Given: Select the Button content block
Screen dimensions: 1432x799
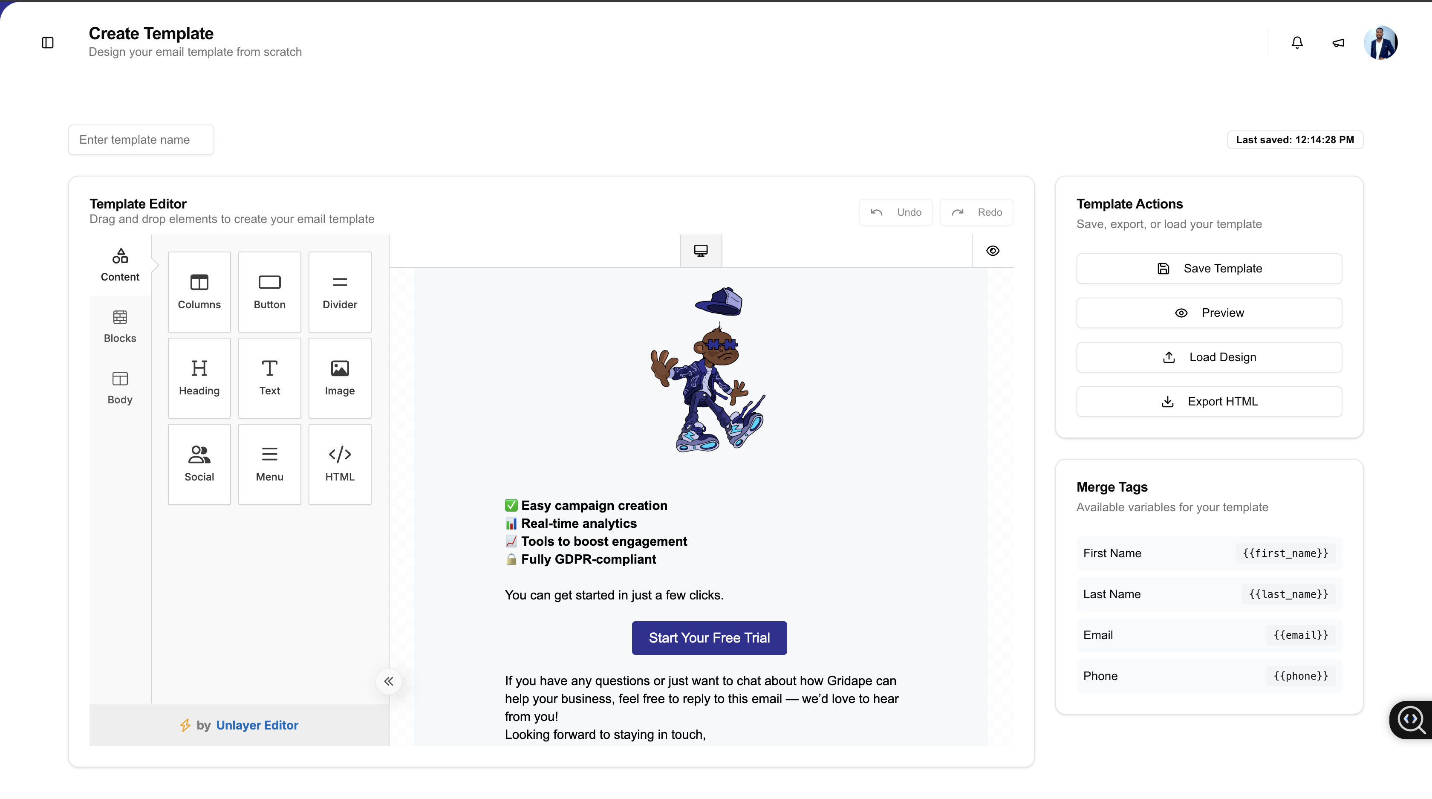Looking at the screenshot, I should [x=270, y=291].
